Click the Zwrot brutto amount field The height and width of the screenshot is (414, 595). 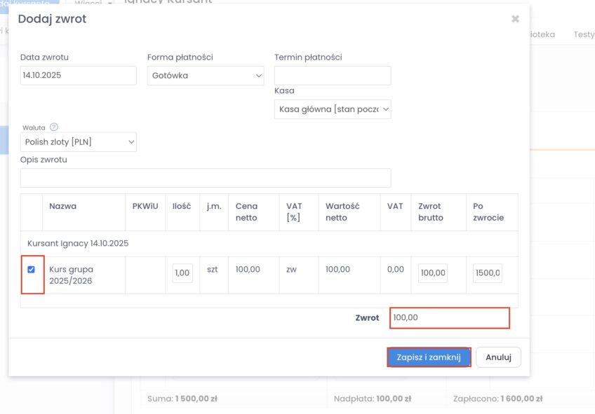click(432, 273)
